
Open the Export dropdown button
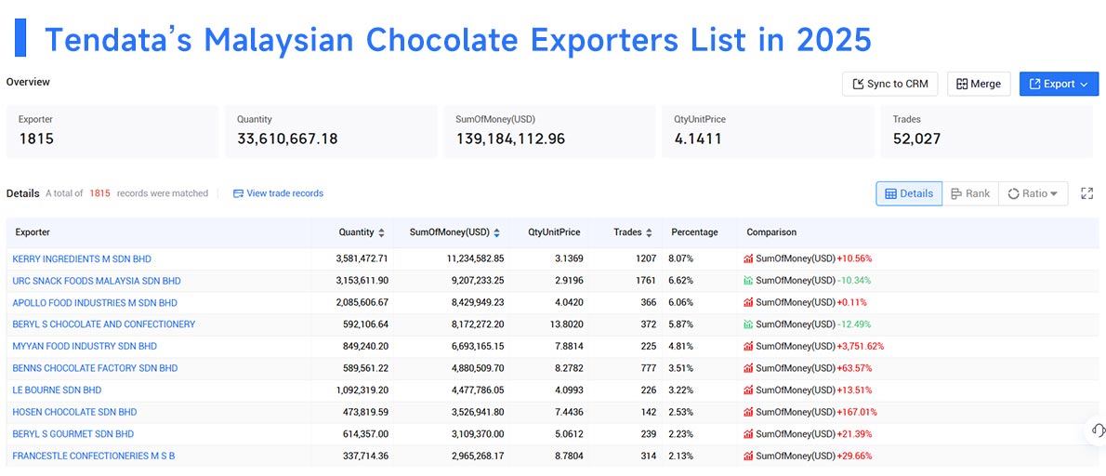(1059, 84)
